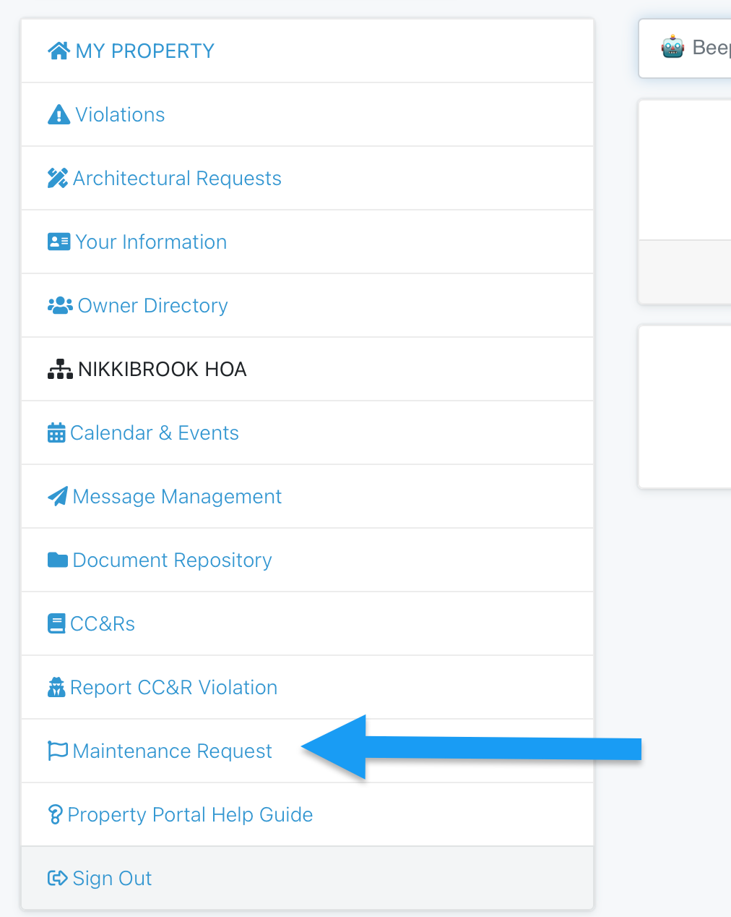Click the ID card Your Information icon
The image size is (731, 917).
59,242
